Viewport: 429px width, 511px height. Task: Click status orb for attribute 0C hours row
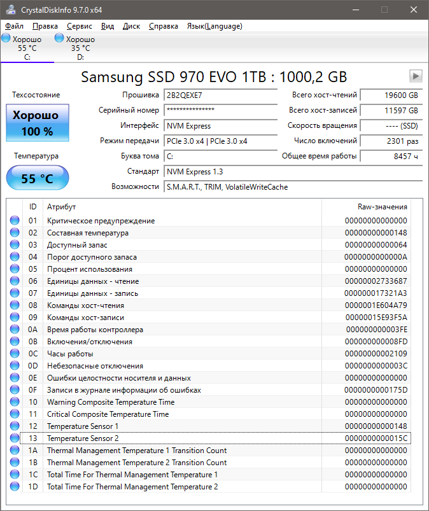click(15, 354)
